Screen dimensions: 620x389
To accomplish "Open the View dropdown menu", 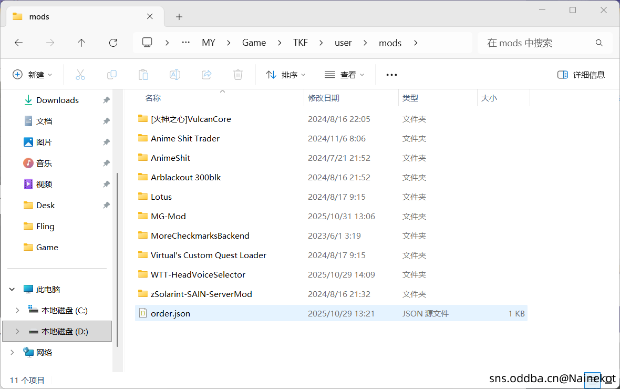I will coord(344,75).
